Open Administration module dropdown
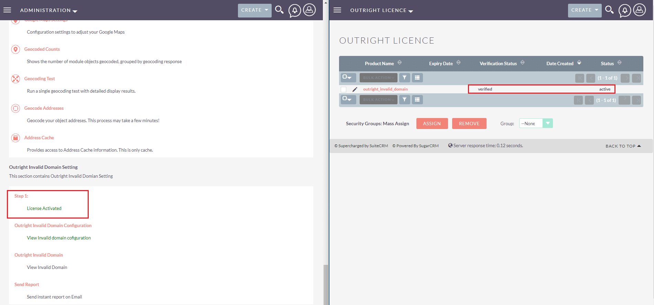Viewport: 654px width, 305px height. [49, 11]
